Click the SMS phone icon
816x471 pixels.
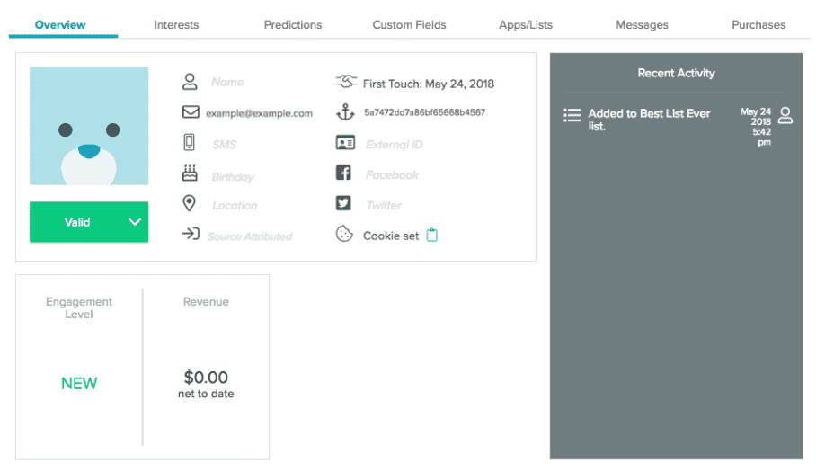pos(190,142)
